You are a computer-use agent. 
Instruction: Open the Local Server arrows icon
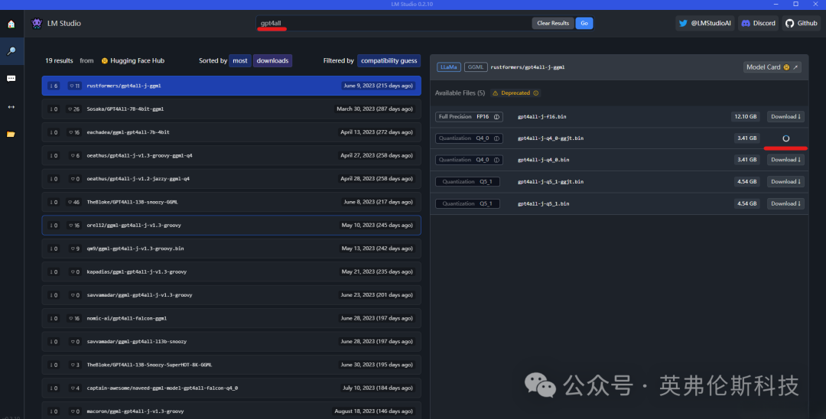click(11, 107)
